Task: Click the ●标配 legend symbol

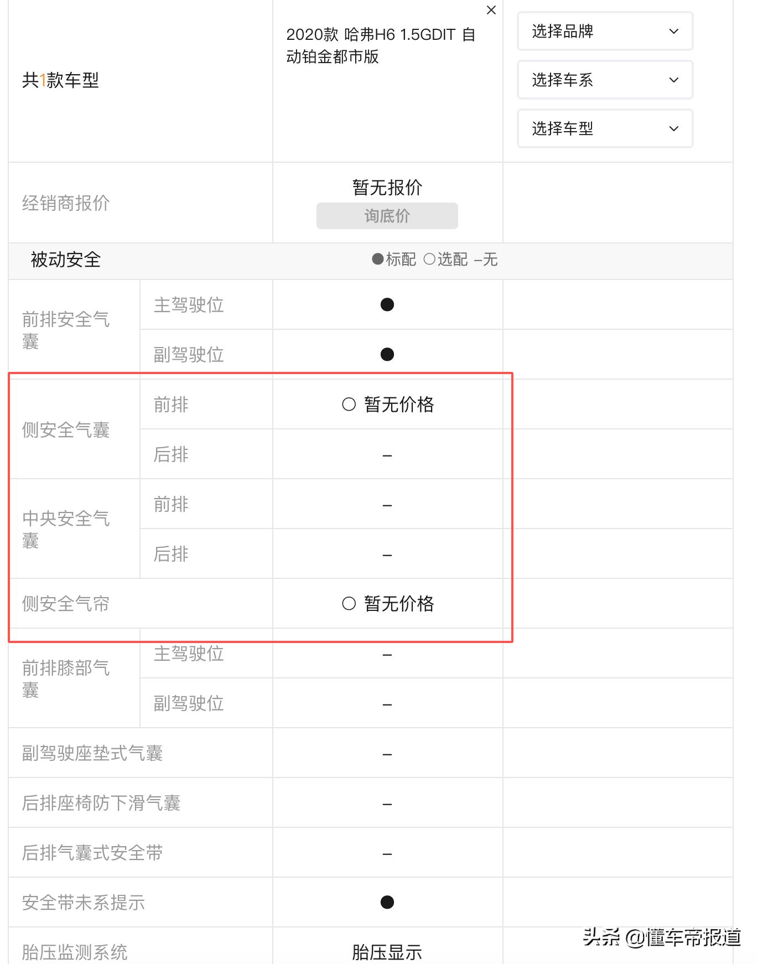Action: coord(379,260)
